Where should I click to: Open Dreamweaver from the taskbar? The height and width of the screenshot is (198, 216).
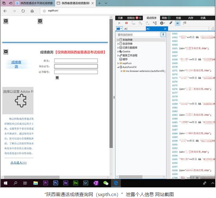click(76, 183)
